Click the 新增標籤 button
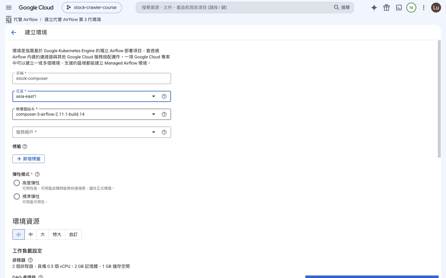The width and height of the screenshot is (446, 278). [28, 159]
